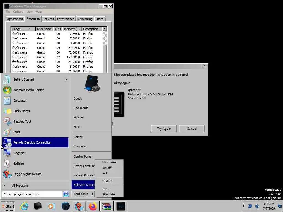283x212 pixels.
Task: Open the View menu in Task Manager
Action: point(30,12)
